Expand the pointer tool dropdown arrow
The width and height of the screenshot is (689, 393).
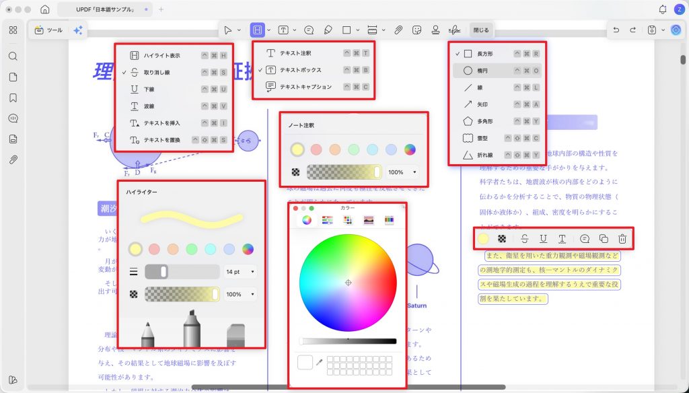(239, 30)
